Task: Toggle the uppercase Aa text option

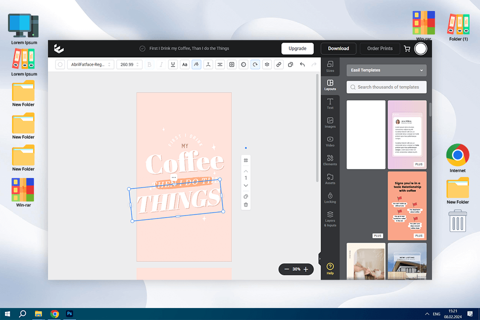Action: [x=184, y=64]
